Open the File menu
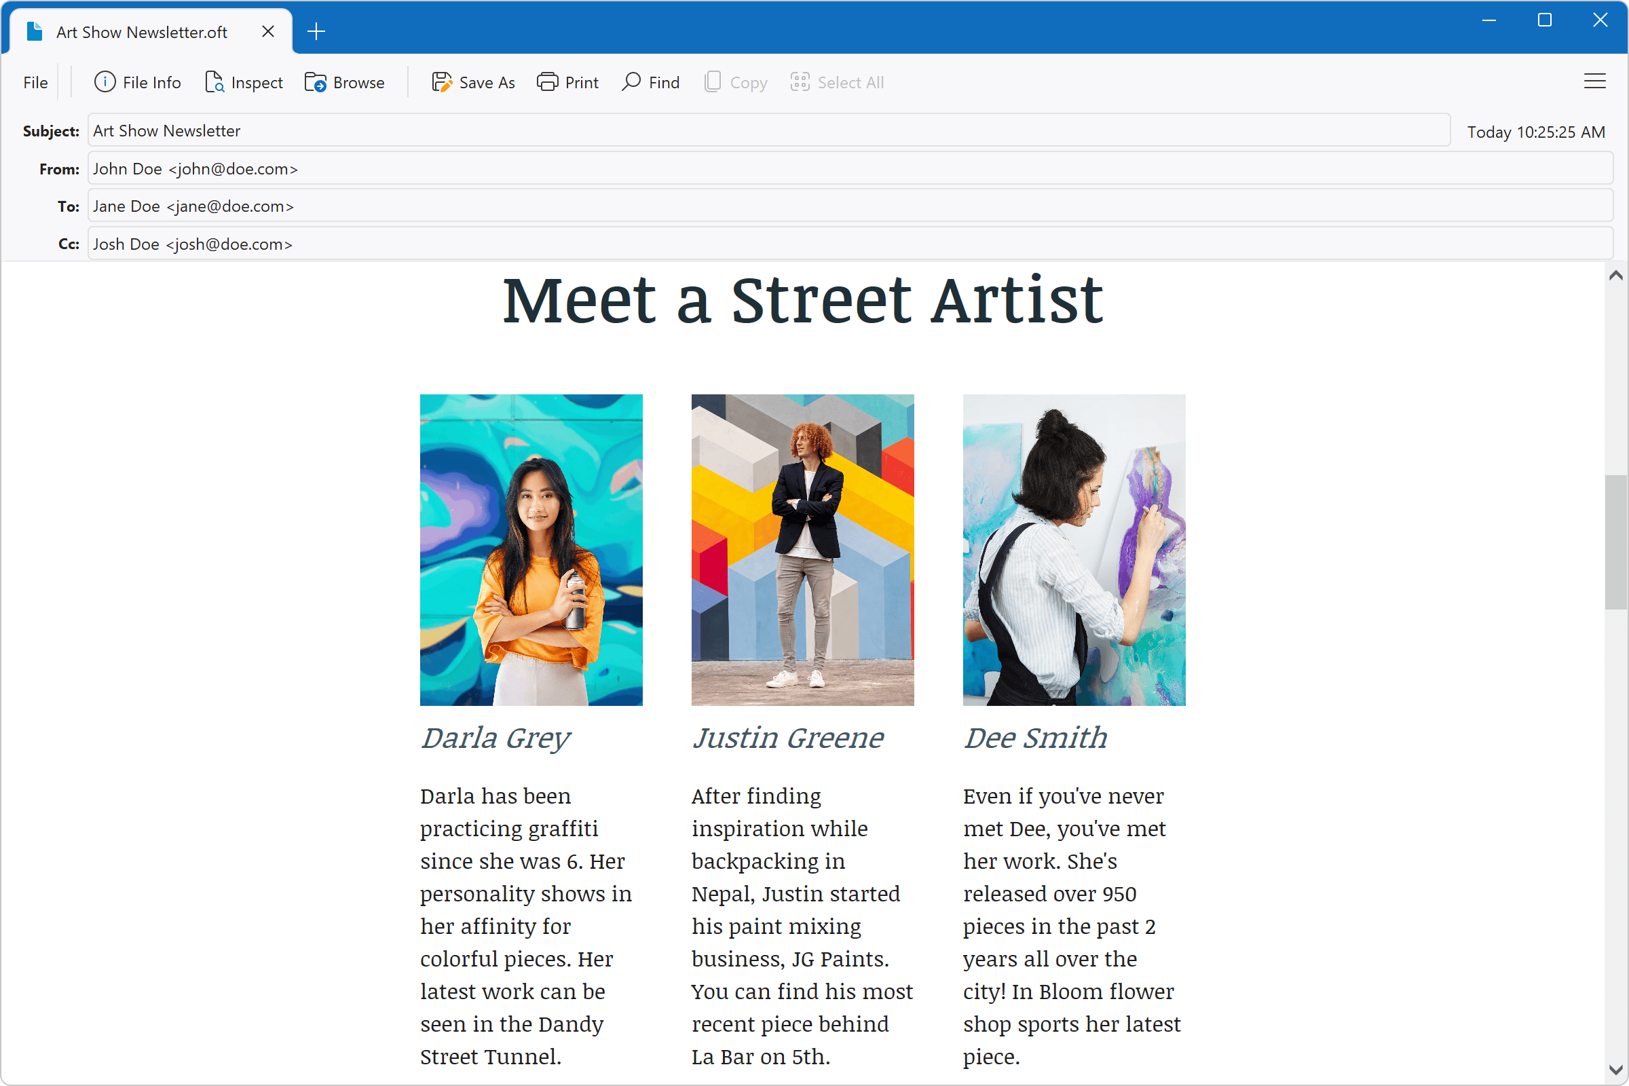The image size is (1629, 1086). click(35, 82)
